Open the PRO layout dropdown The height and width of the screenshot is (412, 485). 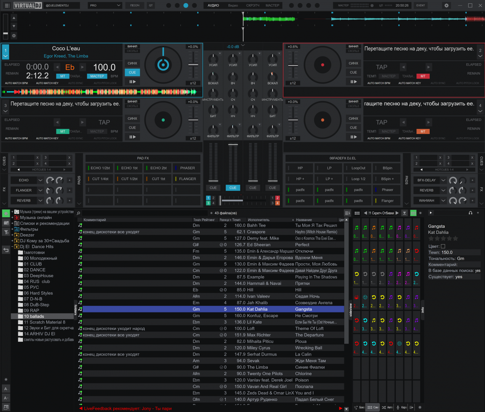tap(105, 5)
